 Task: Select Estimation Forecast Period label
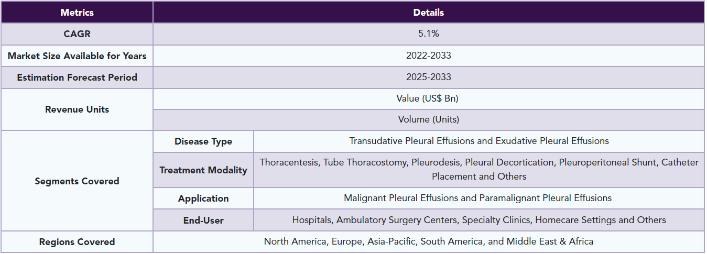point(77,78)
